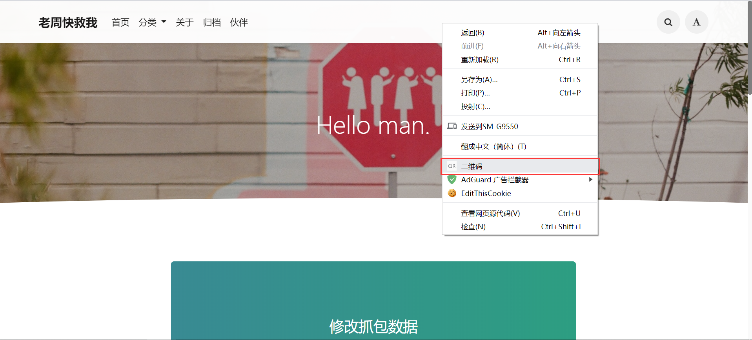Image resolution: width=752 pixels, height=340 pixels.
Task: Select 前进(F) in the context menu
Action: pyautogui.click(x=520, y=46)
